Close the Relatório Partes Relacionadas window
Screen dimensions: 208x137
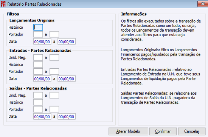[203, 4]
